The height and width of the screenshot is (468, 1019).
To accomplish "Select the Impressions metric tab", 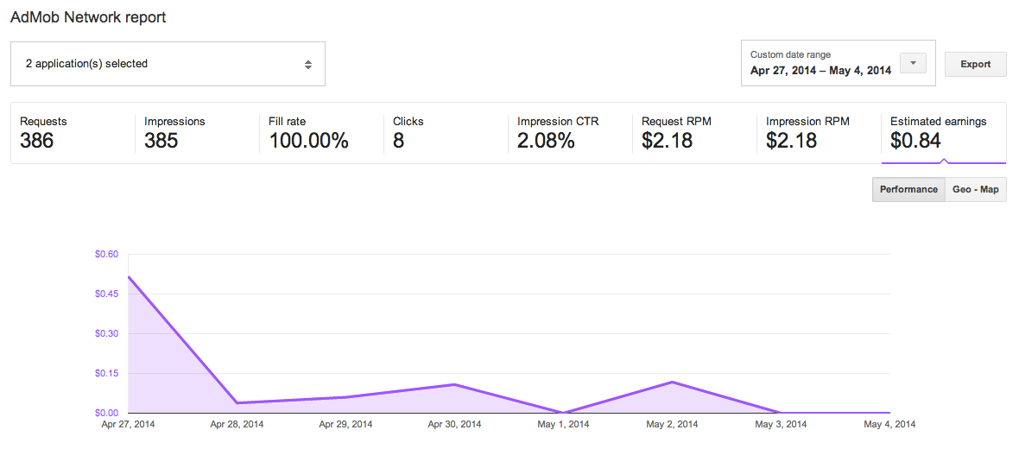I will (x=198, y=133).
